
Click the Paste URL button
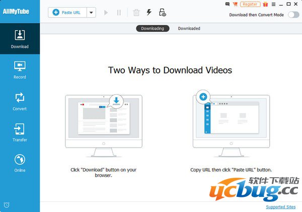pyautogui.click(x=67, y=13)
